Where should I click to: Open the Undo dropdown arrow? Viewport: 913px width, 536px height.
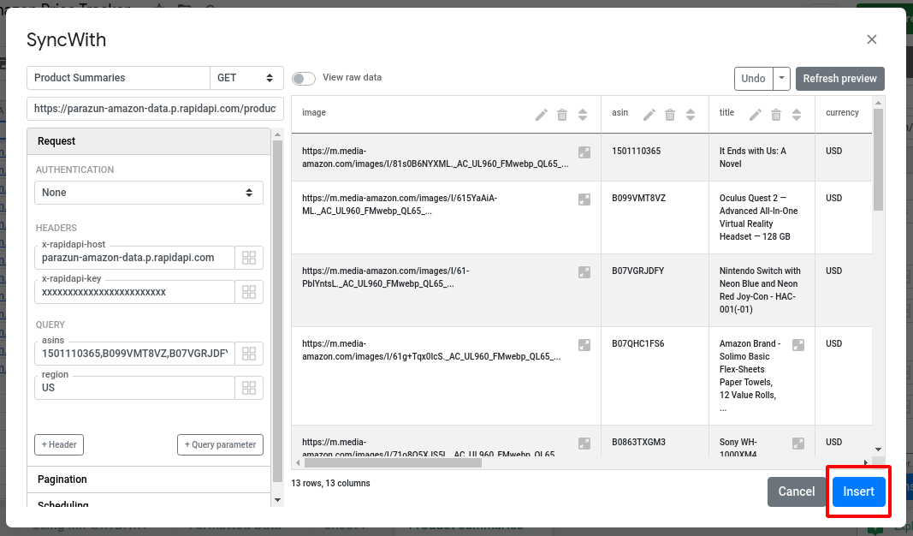click(781, 79)
